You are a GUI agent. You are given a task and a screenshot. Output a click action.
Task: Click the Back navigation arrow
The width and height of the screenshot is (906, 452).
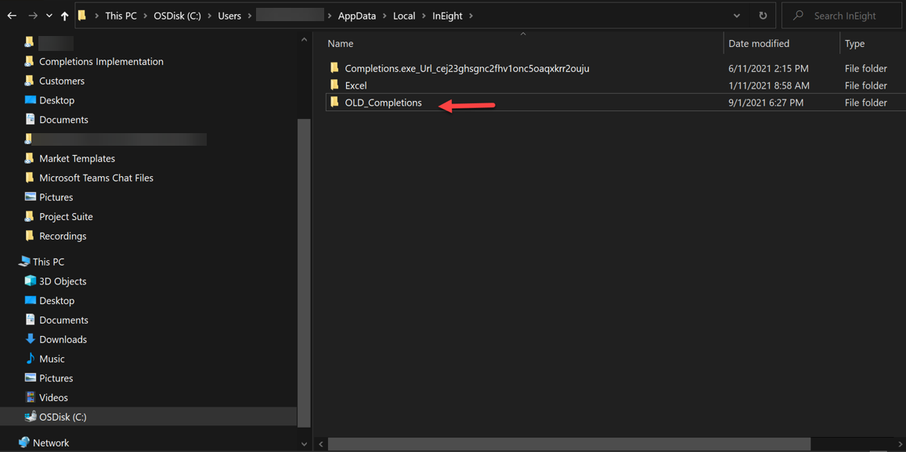pos(12,16)
